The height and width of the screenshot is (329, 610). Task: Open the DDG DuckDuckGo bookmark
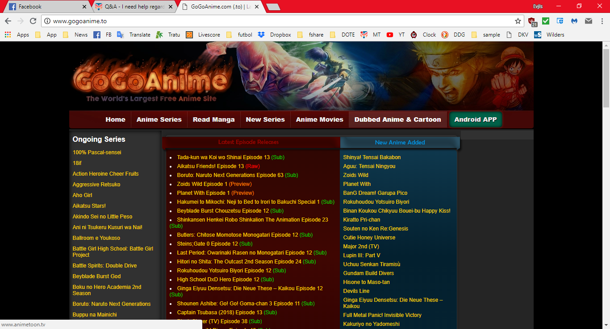point(453,35)
